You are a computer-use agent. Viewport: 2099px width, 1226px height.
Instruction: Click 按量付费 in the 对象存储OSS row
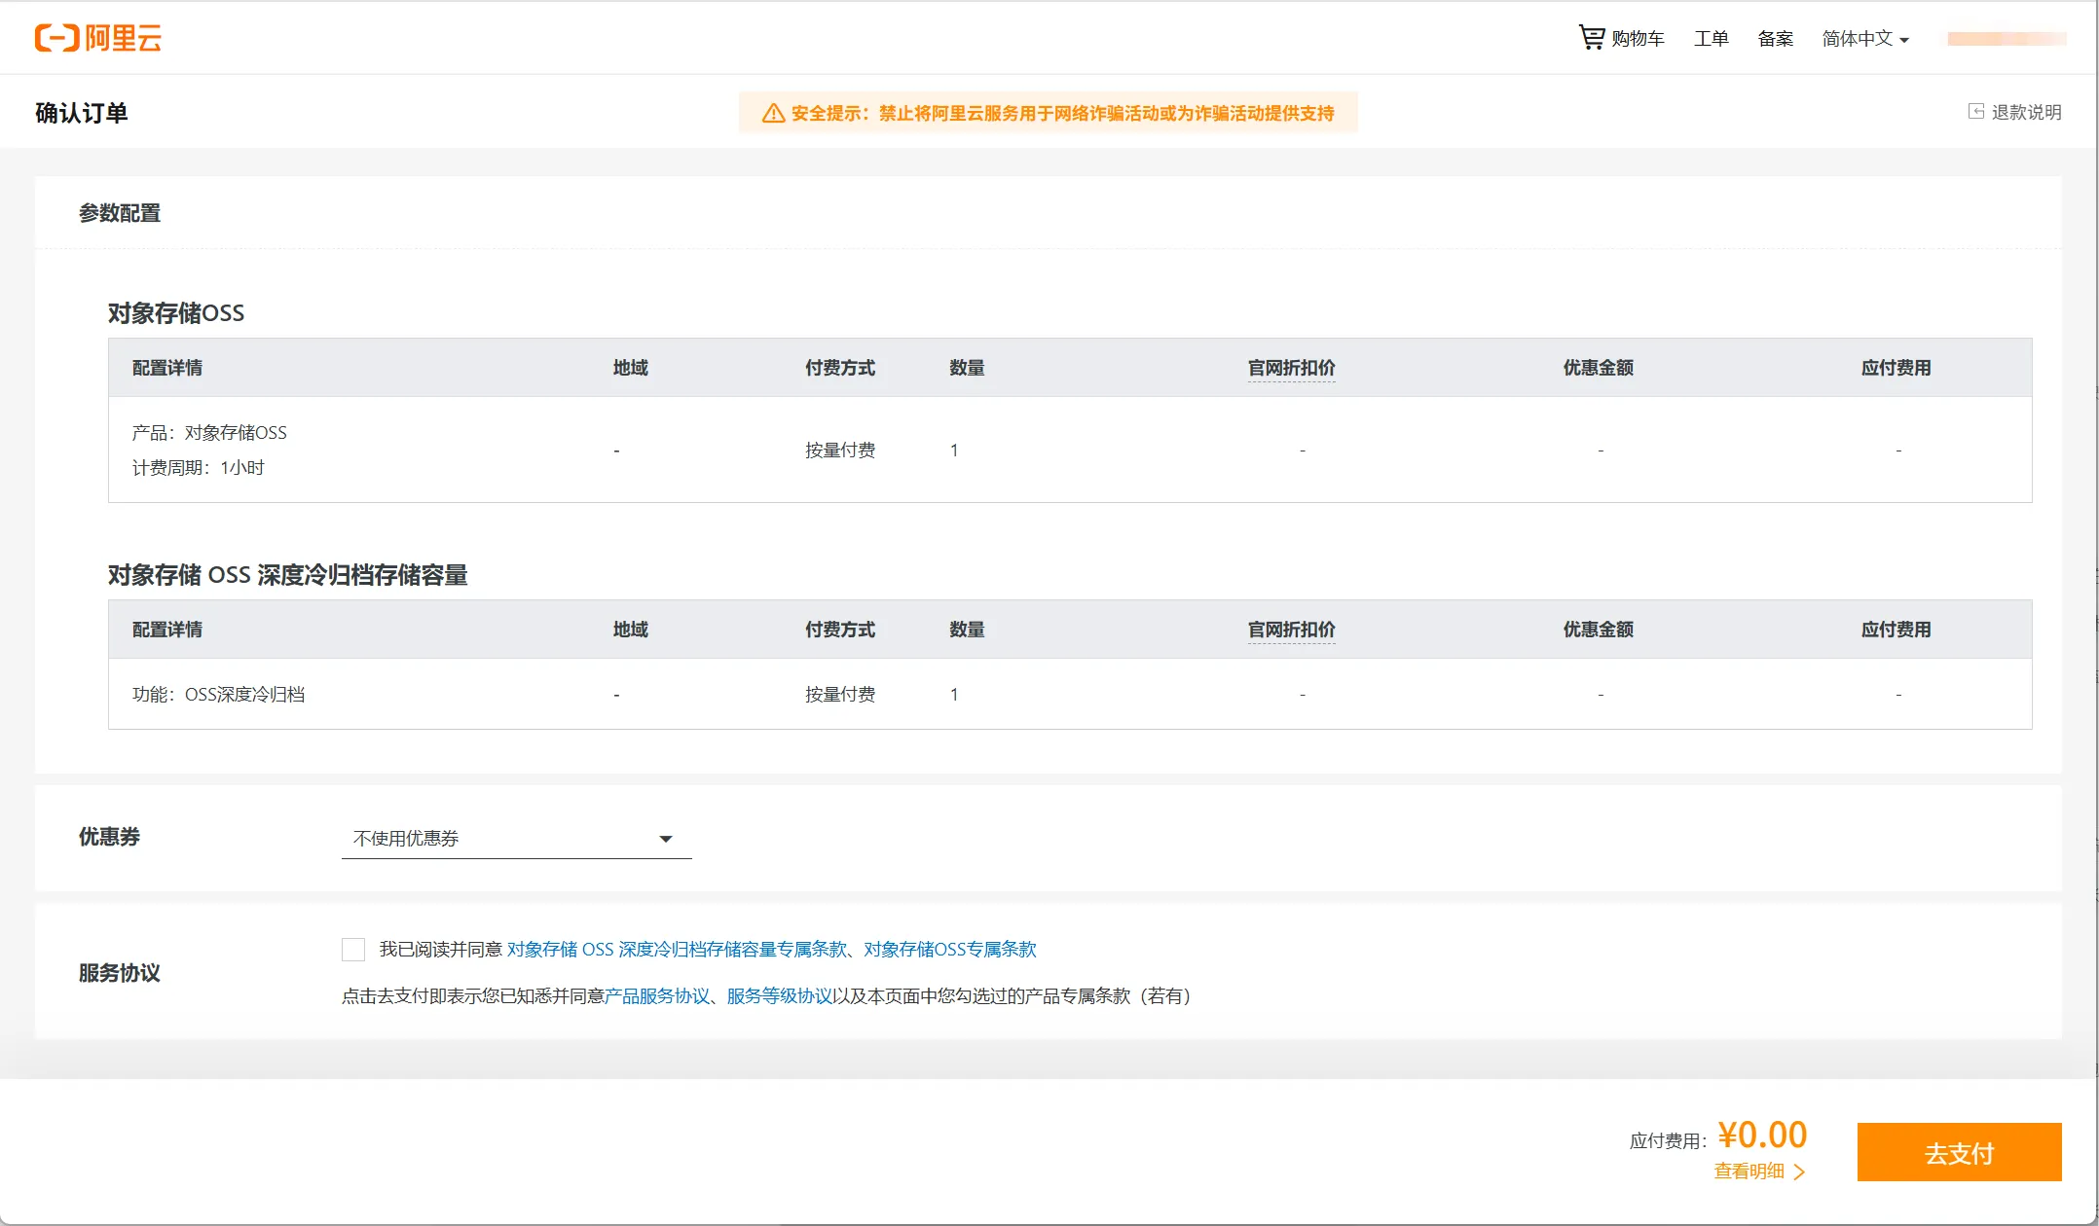(839, 450)
